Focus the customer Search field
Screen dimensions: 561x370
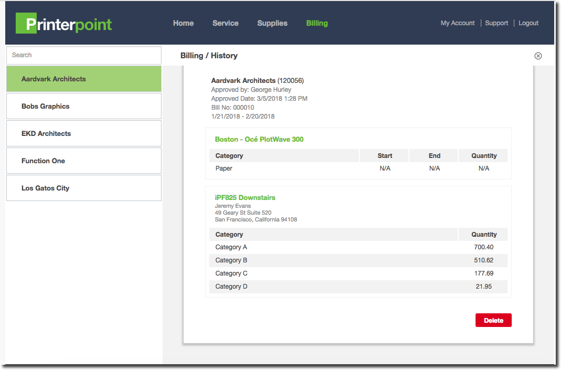(84, 55)
